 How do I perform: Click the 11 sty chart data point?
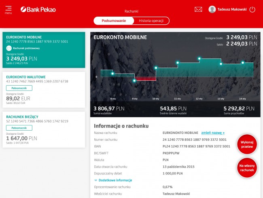(178, 62)
